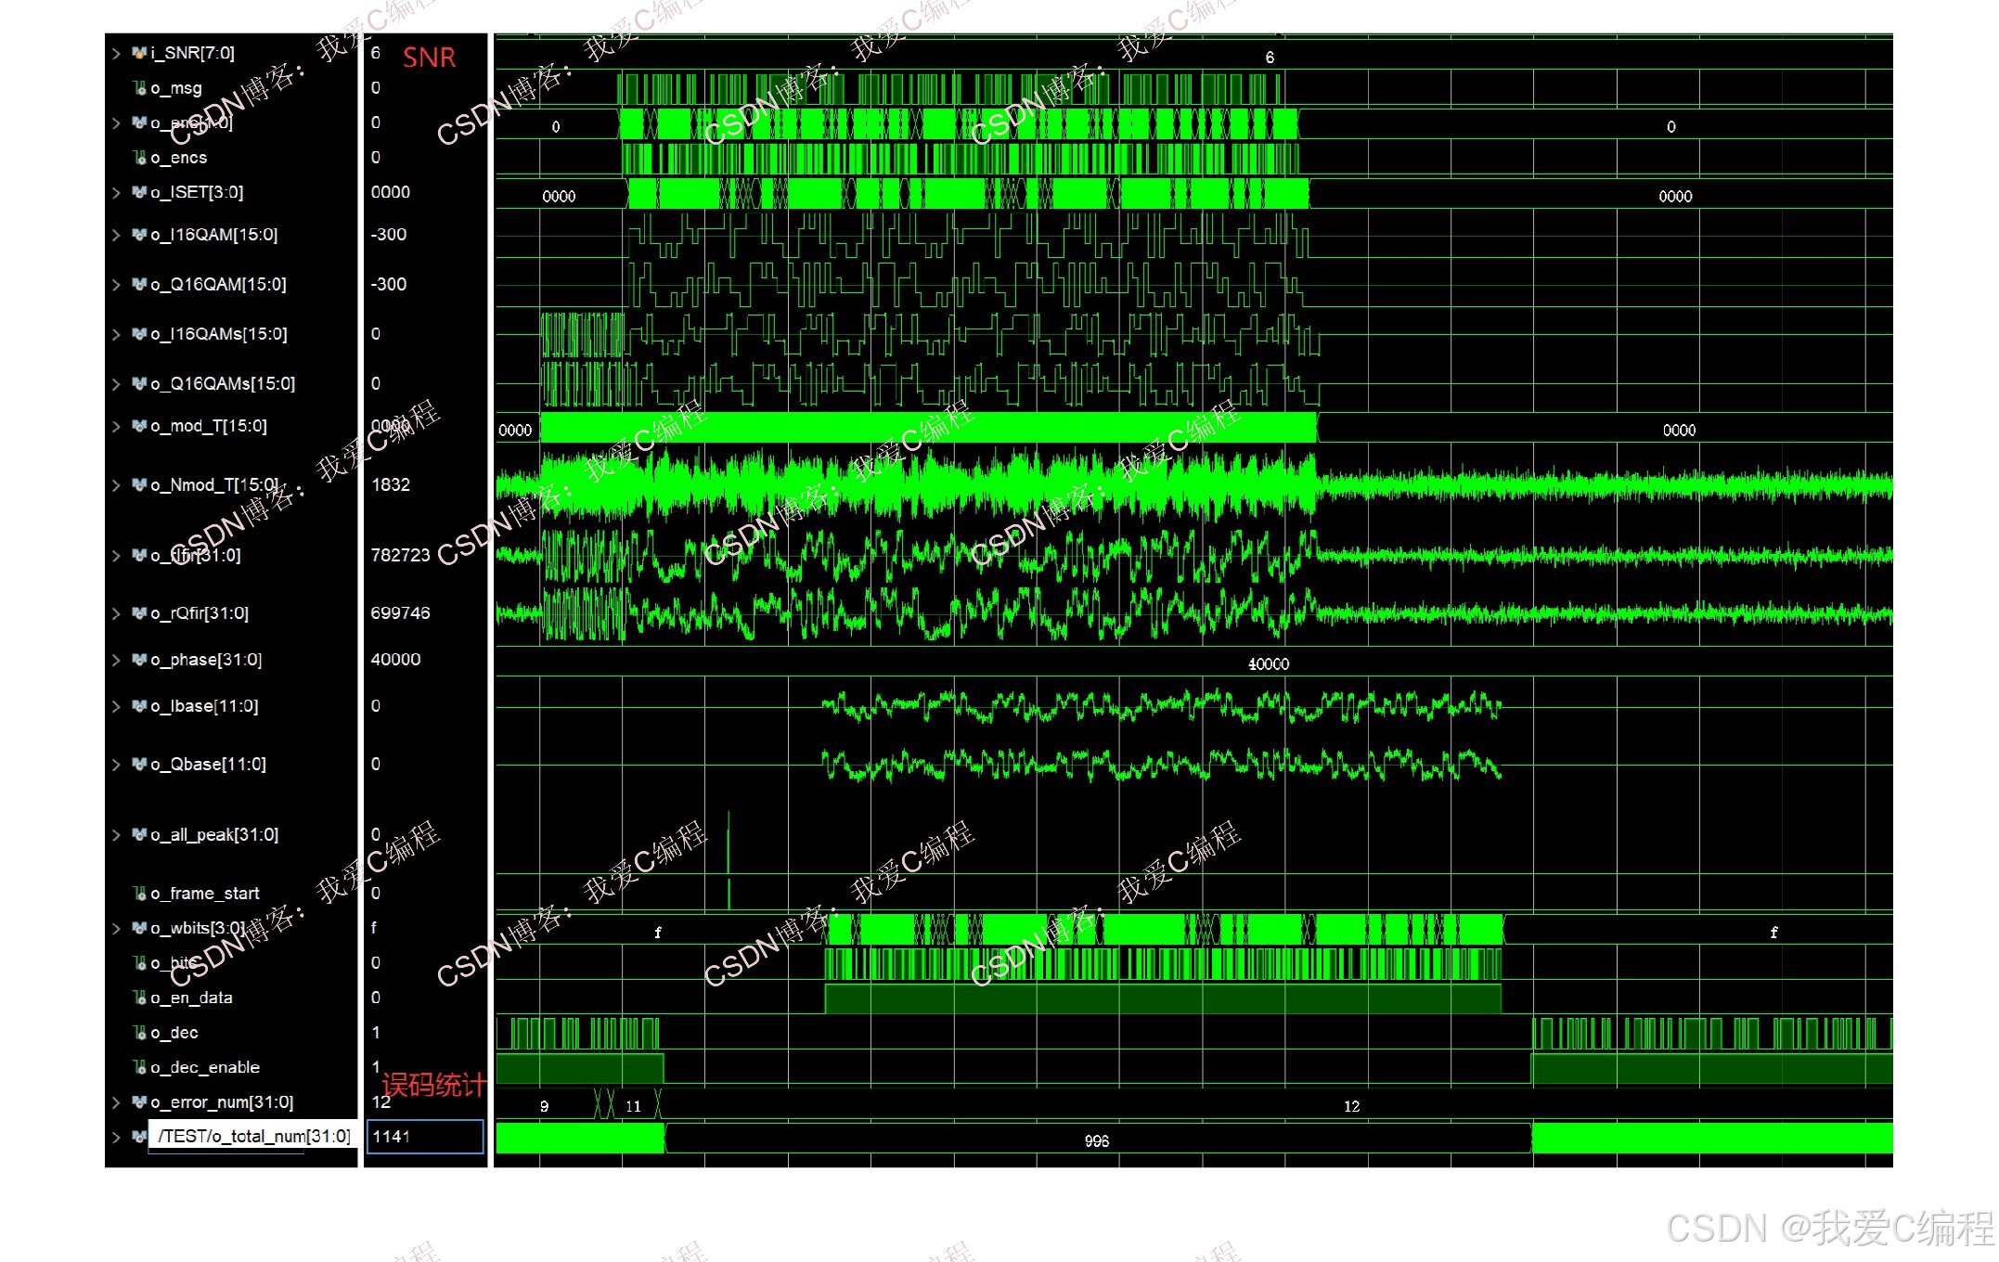
Task: Click the i_SNR bus signal icon
Action: 139,53
